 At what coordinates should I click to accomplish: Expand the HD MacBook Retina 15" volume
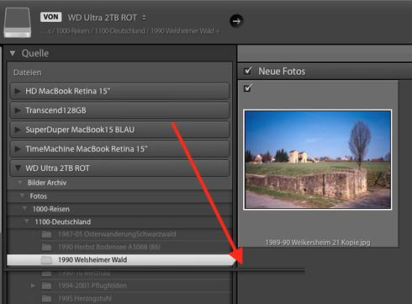[18, 91]
